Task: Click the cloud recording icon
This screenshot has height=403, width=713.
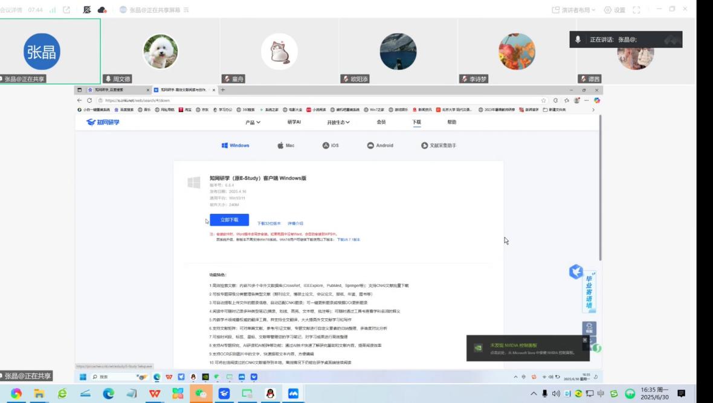Action: (x=102, y=10)
